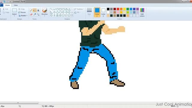The width and height of the screenshot is (192, 108).
Task: Choose the Rounded rectangular callout shape
Action: point(63,15)
